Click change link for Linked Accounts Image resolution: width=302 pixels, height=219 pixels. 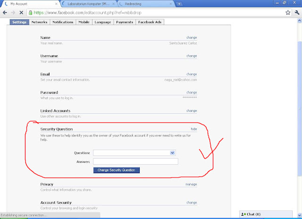[x=192, y=111]
